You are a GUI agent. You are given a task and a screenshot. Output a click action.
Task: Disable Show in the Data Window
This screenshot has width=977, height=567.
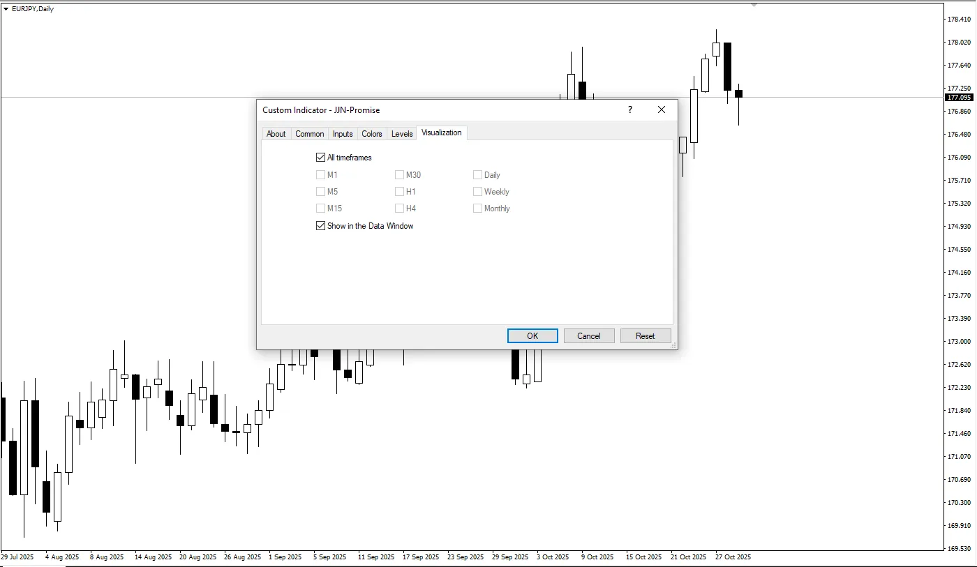(321, 225)
